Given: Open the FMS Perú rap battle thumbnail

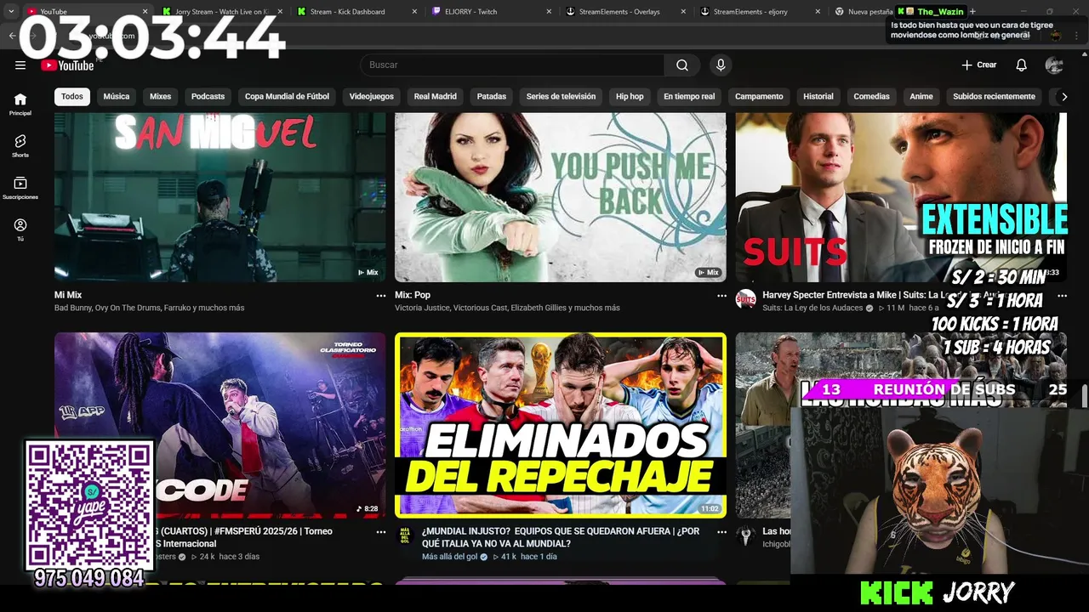Looking at the screenshot, I should [220, 425].
